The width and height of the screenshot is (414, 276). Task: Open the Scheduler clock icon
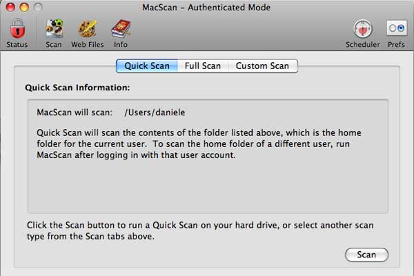[x=362, y=29]
